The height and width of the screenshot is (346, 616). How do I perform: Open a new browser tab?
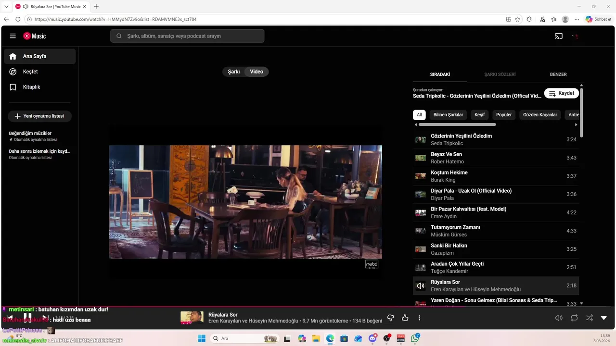pyautogui.click(x=96, y=6)
